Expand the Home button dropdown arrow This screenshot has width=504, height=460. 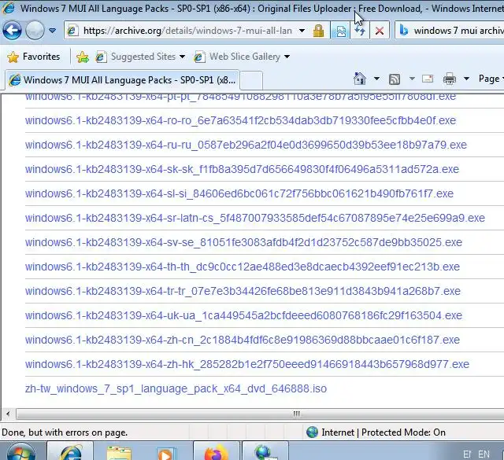[x=376, y=79]
